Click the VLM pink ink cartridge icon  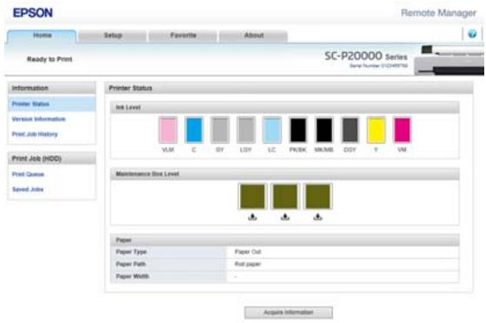click(x=168, y=130)
